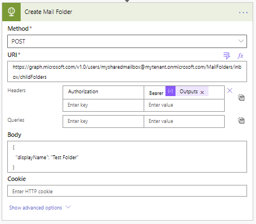This screenshot has width=256, height=224.
Task: Delete the Authorization header row
Action: (230, 90)
